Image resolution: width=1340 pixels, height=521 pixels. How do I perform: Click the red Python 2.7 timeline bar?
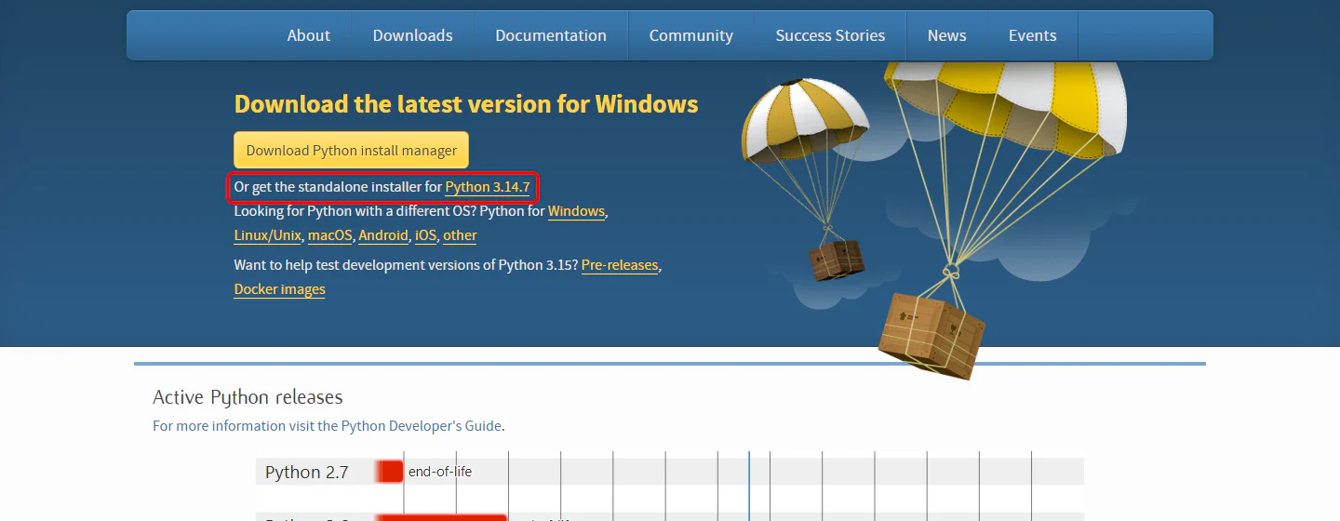389,472
